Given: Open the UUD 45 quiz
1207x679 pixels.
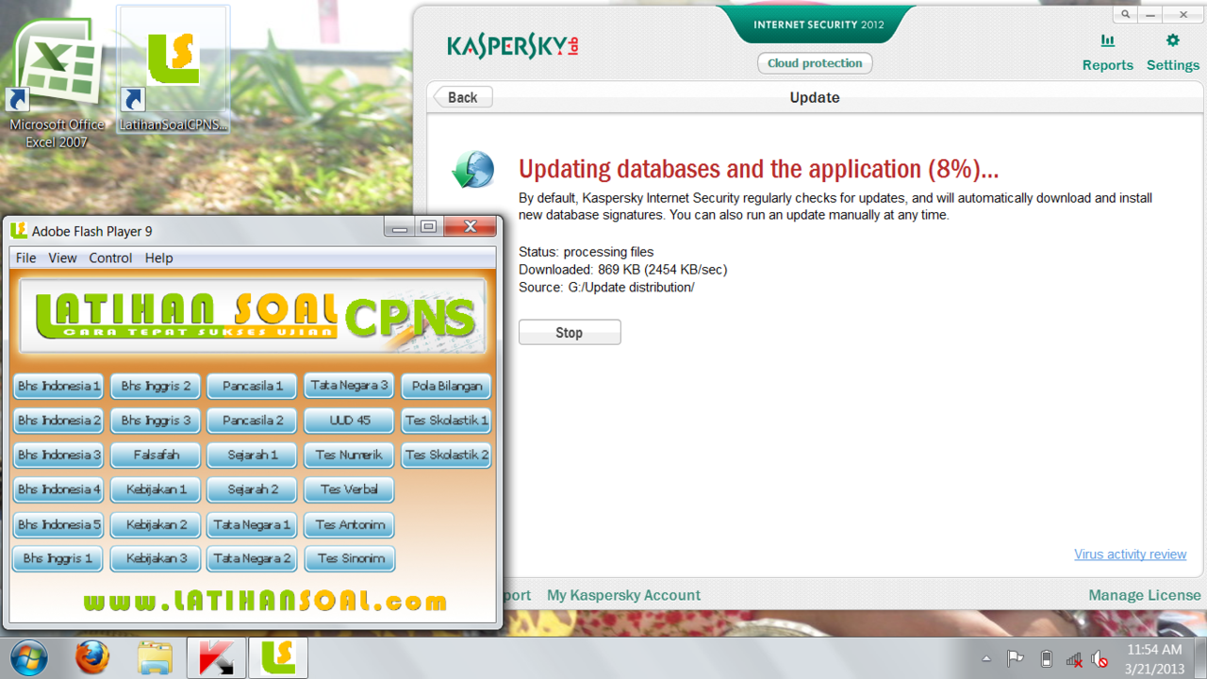Looking at the screenshot, I should click(x=350, y=420).
